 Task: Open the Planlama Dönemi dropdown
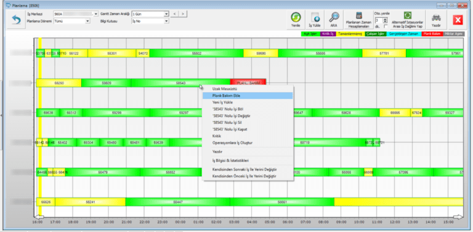pyautogui.click(x=87, y=21)
